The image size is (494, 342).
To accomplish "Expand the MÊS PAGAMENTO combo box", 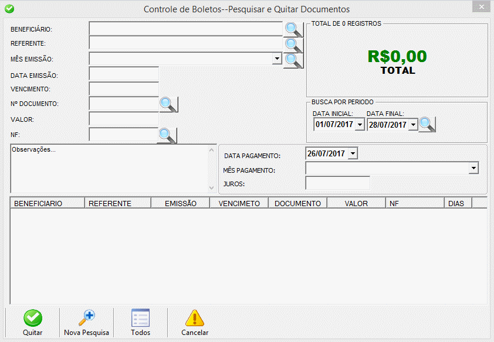I will point(473,168).
